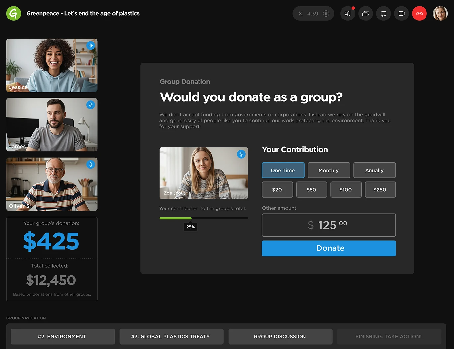Switch to the Group Discussion tab
454x349 pixels.
(280, 336)
